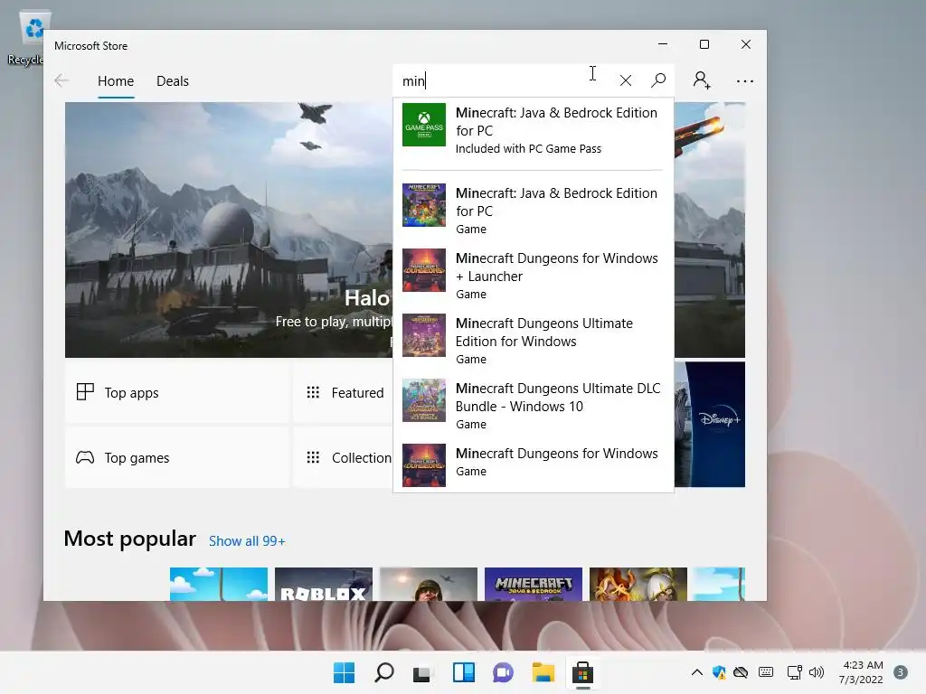
Task: Open Chat from the taskbar
Action: (503, 672)
